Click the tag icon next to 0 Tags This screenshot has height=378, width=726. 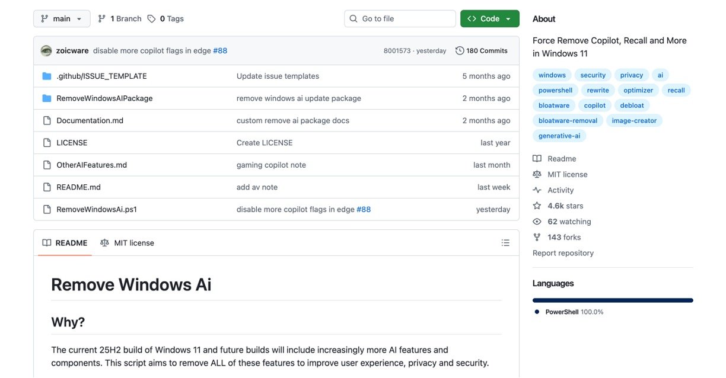click(151, 18)
